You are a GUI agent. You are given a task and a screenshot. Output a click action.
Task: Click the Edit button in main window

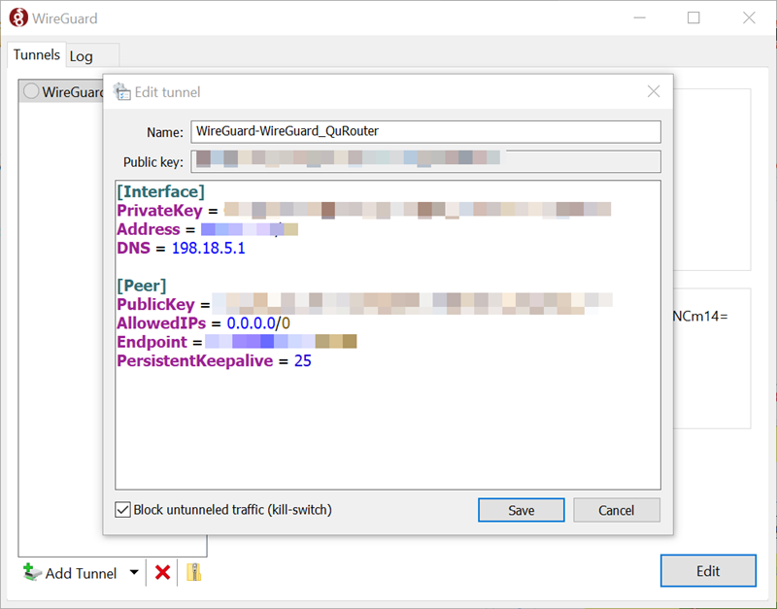tap(708, 571)
